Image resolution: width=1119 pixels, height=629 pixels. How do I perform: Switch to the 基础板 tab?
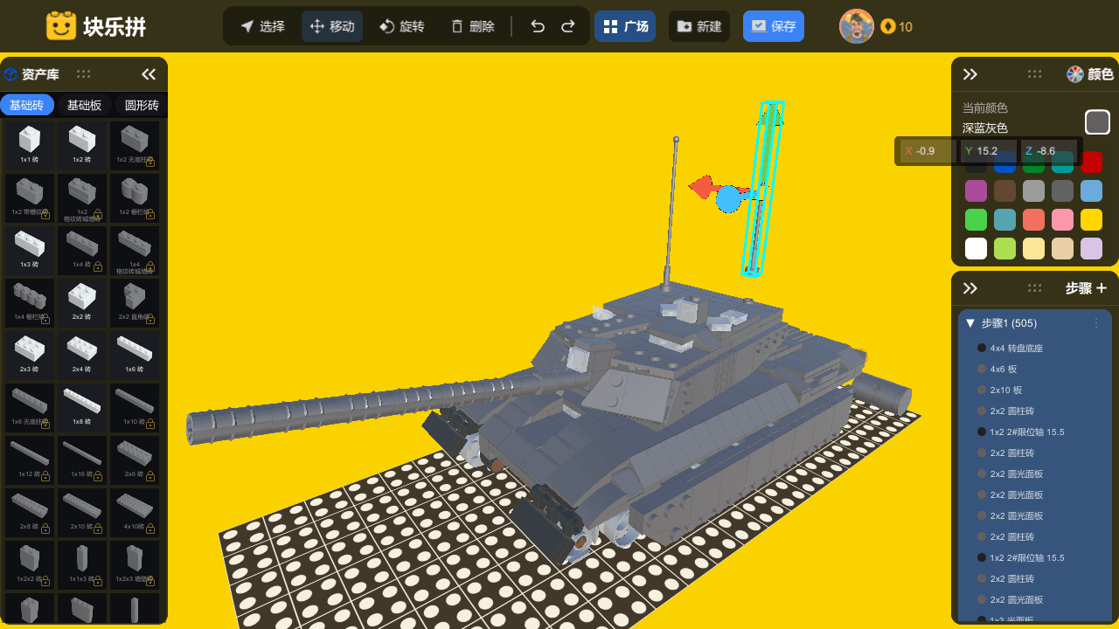(x=85, y=106)
